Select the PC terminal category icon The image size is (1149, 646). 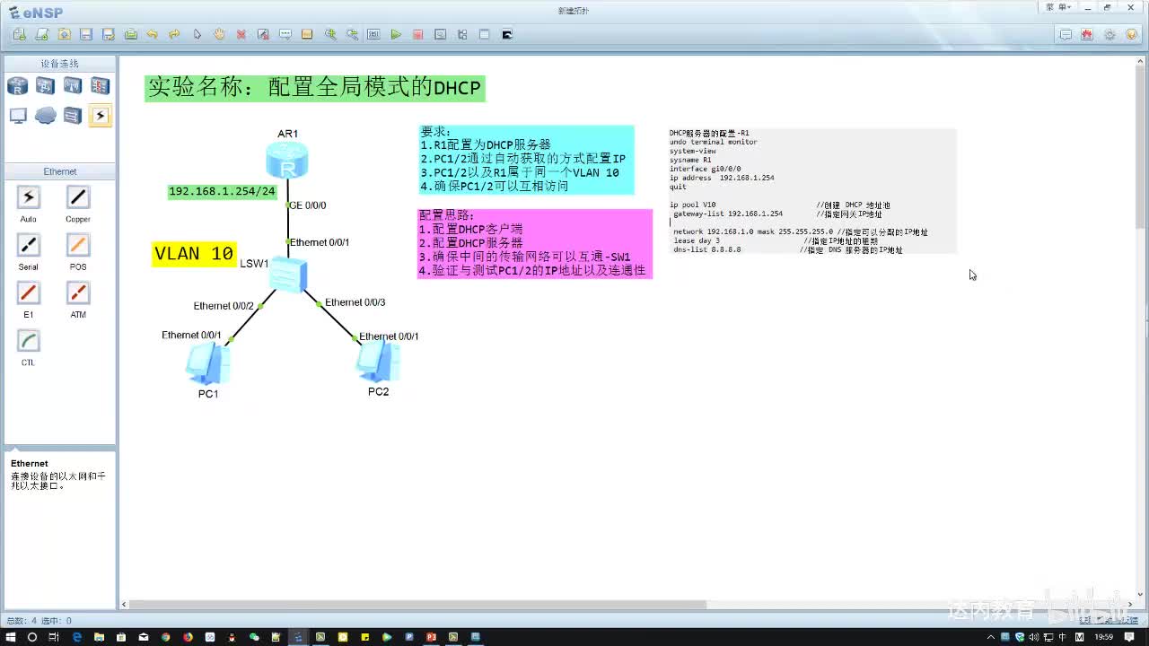(x=18, y=116)
